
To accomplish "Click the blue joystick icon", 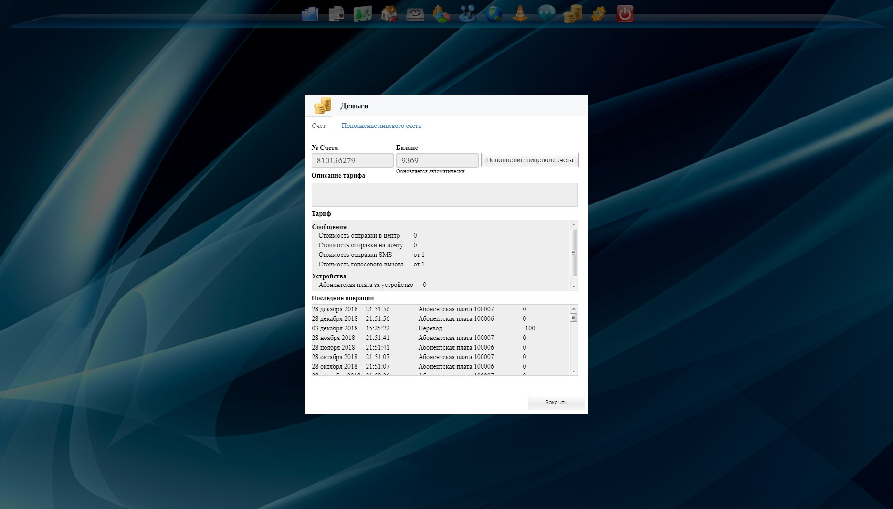I will pos(468,13).
